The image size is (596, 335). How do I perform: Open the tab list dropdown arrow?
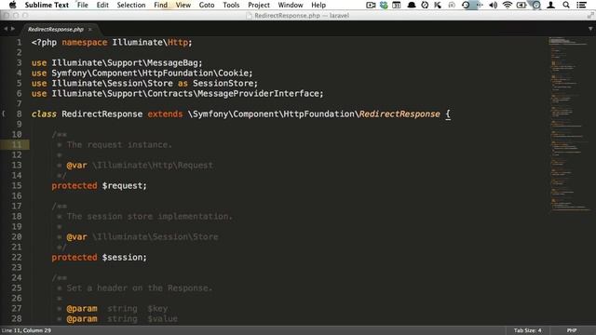click(x=590, y=29)
